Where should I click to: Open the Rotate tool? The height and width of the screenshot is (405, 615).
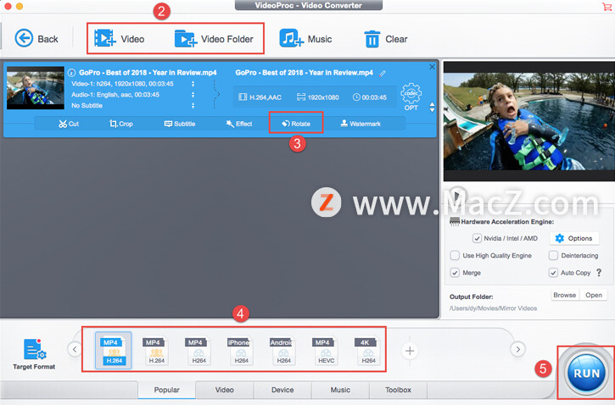[x=296, y=124]
